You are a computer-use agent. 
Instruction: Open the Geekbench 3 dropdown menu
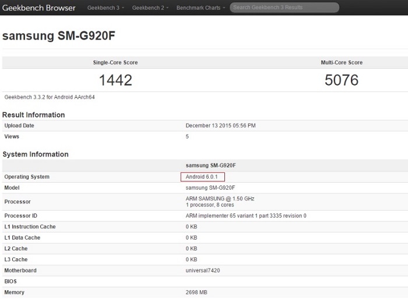tap(105, 8)
